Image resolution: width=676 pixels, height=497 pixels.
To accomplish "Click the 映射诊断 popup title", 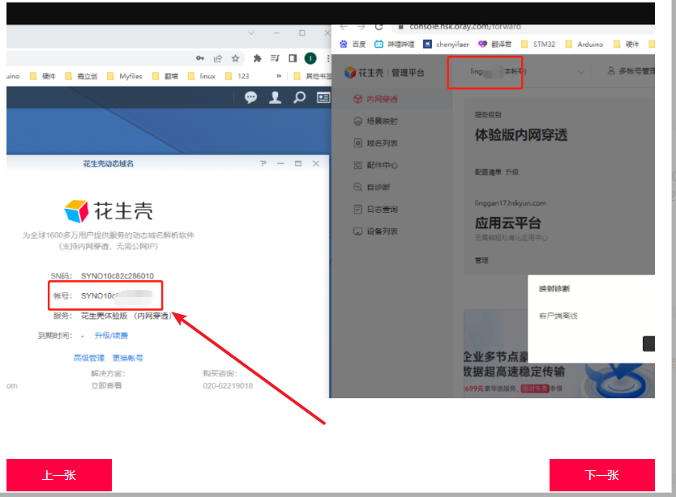I will tap(554, 288).
